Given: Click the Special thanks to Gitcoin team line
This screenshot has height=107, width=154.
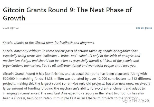Looking at the screenshot, I should (49, 43).
